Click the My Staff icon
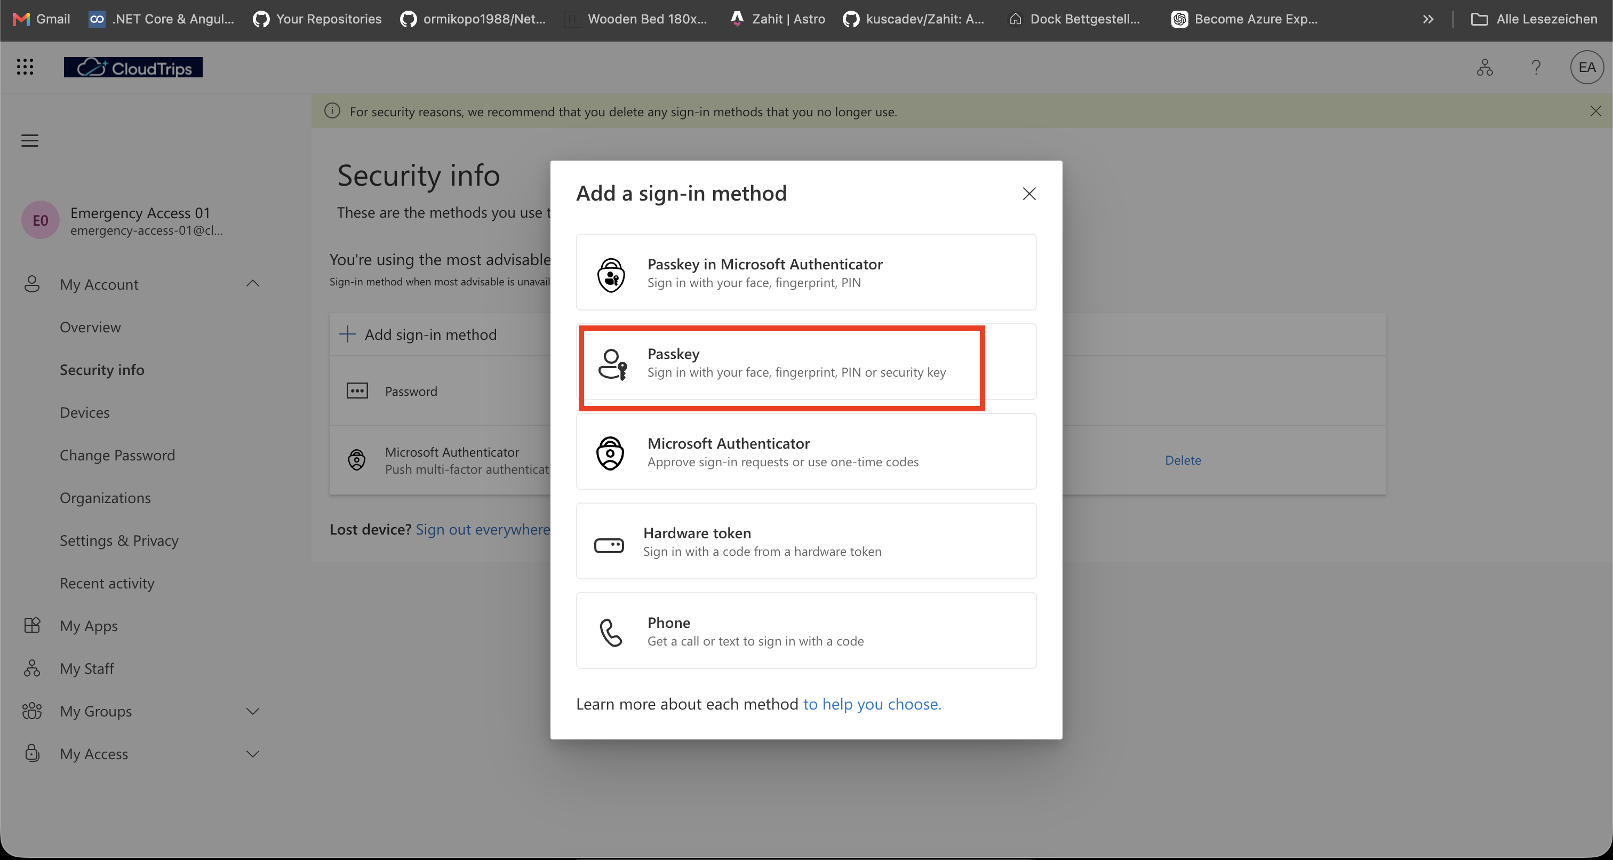This screenshot has width=1613, height=860. (32, 668)
